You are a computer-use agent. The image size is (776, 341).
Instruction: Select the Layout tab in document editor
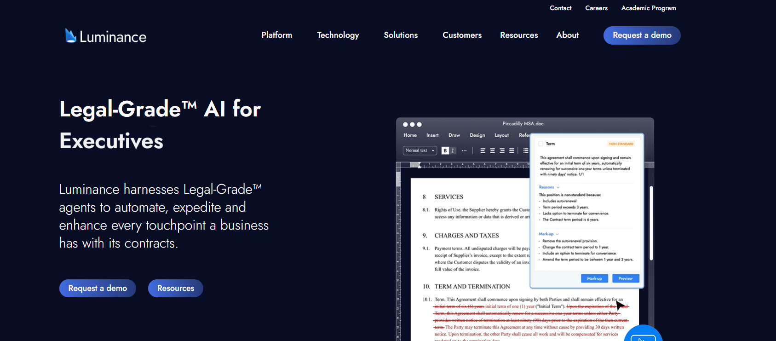pos(501,135)
